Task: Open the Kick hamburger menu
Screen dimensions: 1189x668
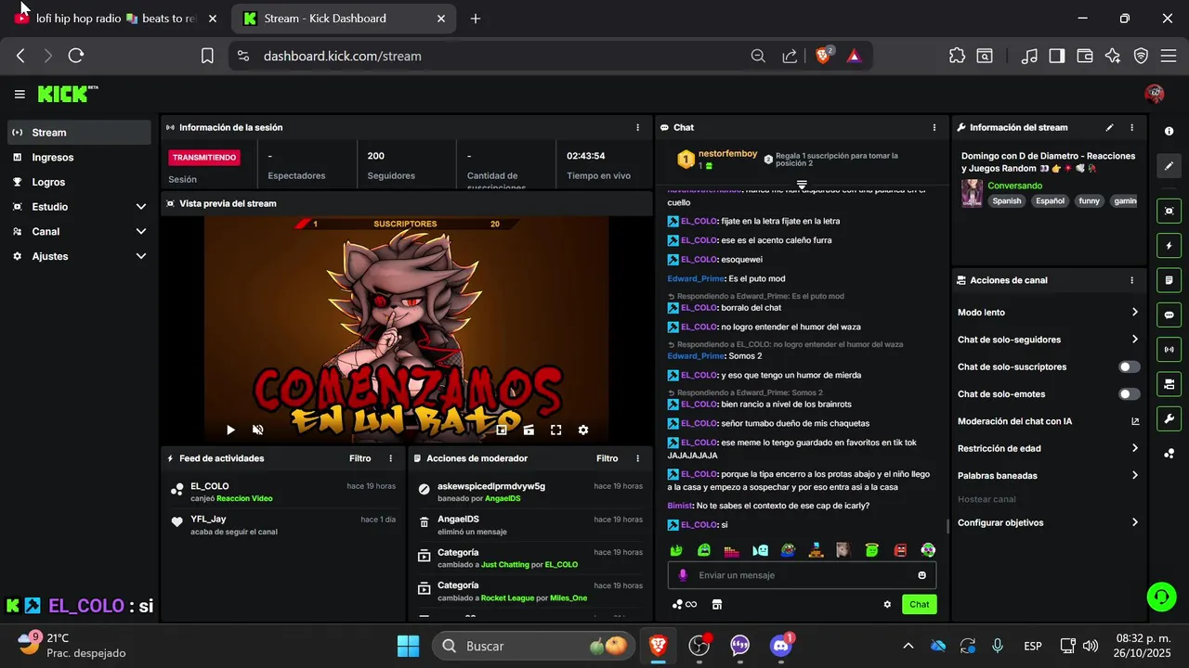Action: [x=20, y=94]
